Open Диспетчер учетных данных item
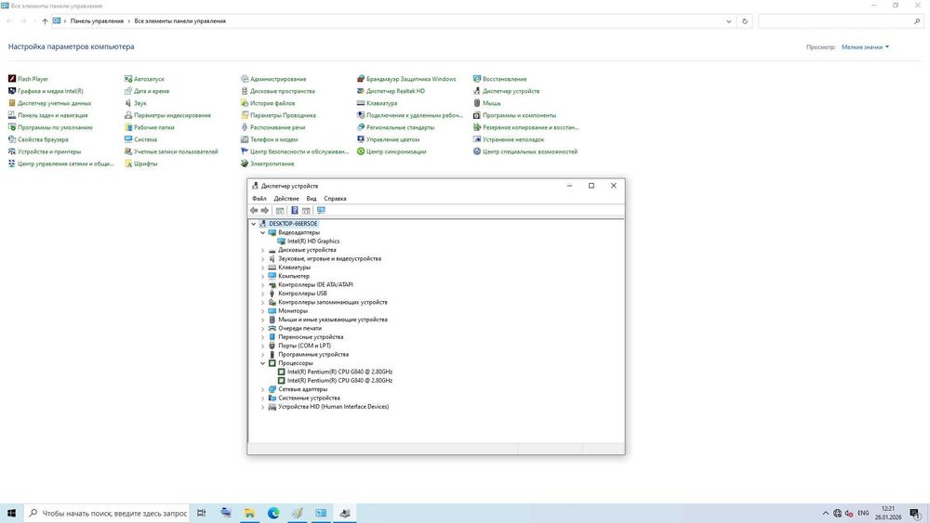 [x=50, y=103]
